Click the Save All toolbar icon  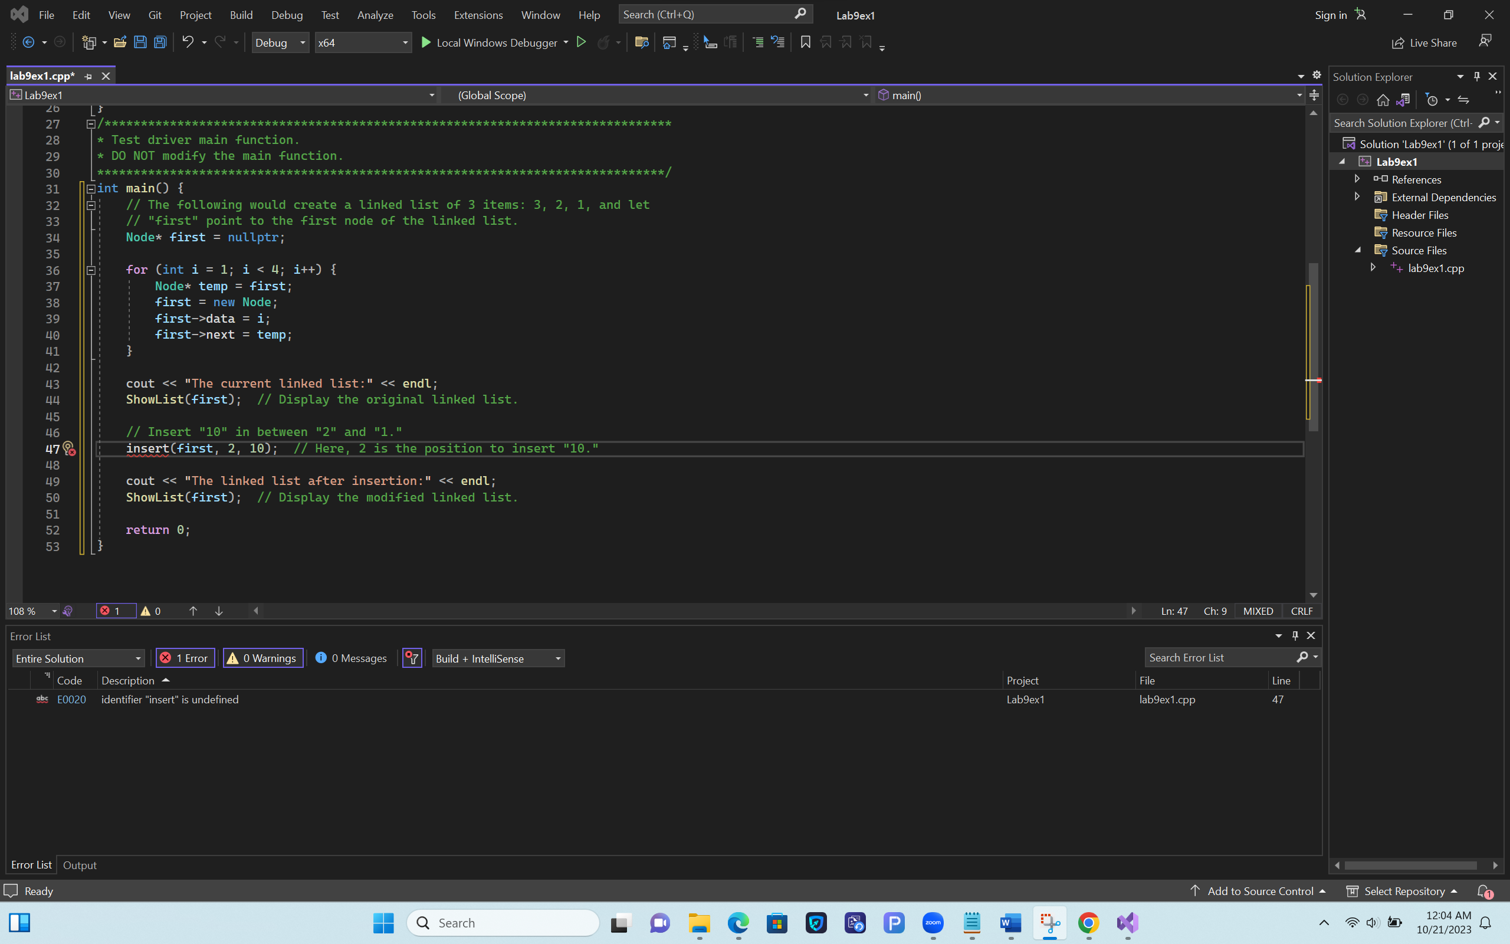tap(160, 42)
